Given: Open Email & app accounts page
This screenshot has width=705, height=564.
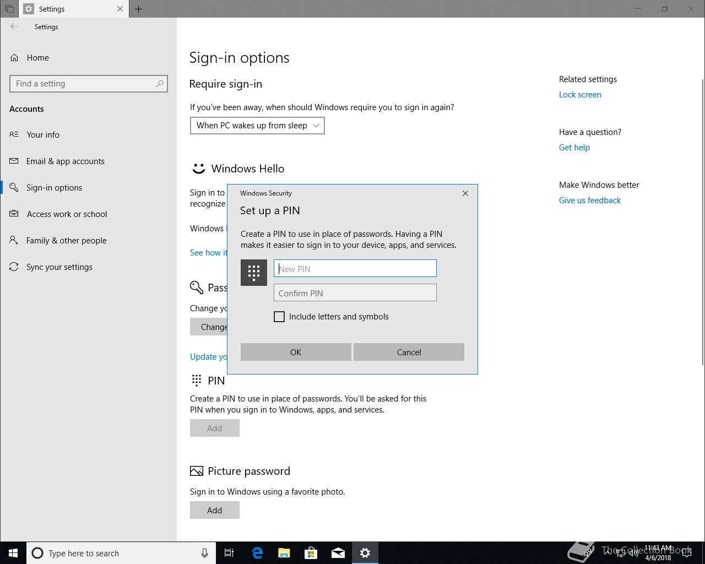Looking at the screenshot, I should point(65,161).
